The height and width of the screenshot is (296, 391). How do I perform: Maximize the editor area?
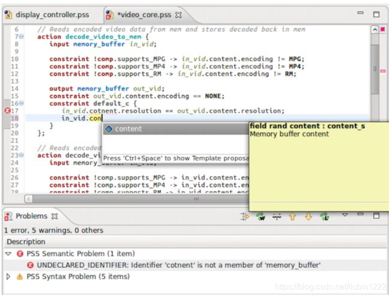(376, 14)
